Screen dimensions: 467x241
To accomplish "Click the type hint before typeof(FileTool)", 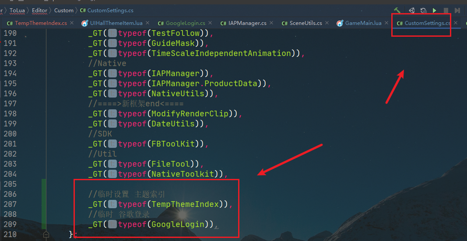I will 112,164.
